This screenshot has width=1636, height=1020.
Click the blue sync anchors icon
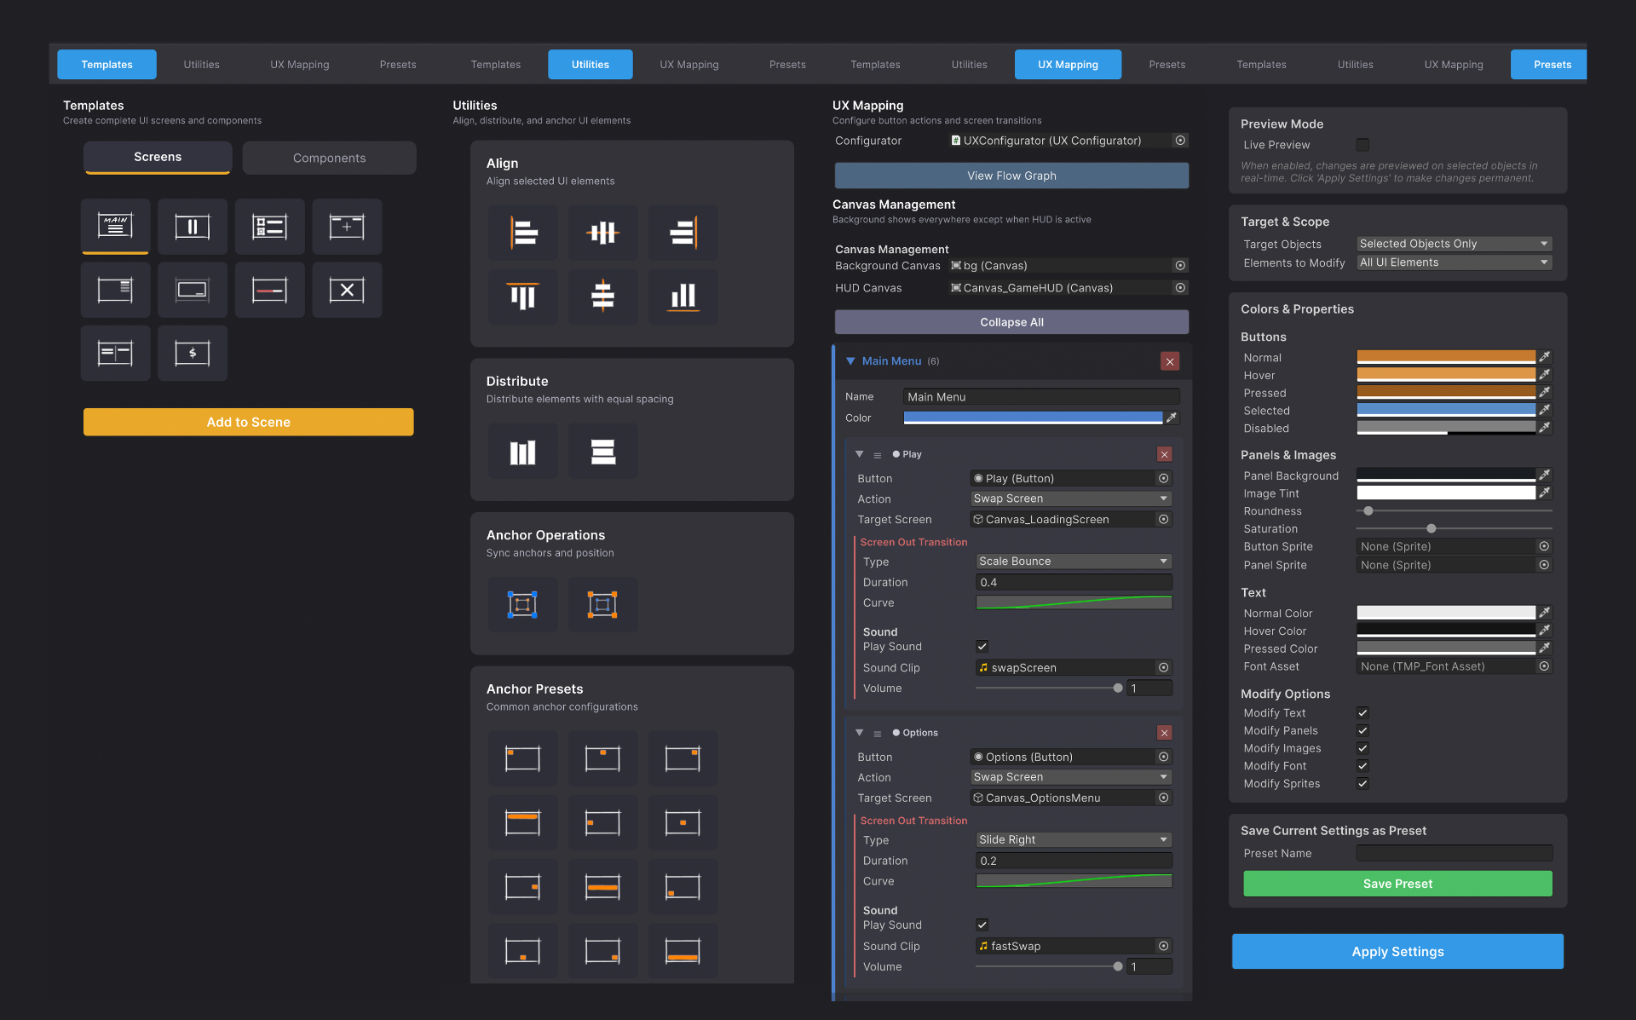click(523, 604)
